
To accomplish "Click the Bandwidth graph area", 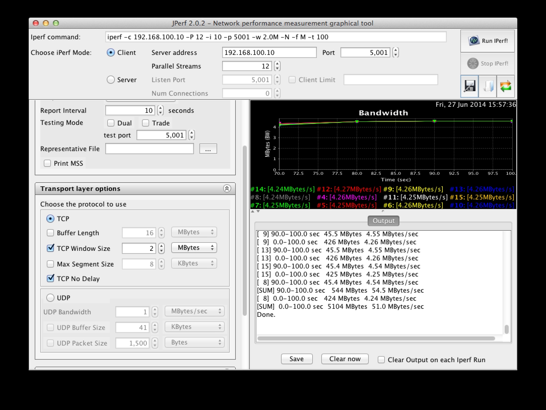I will point(396,144).
